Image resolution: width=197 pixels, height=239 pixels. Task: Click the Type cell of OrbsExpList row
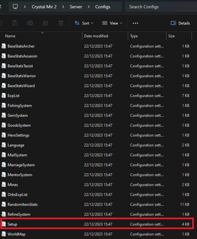tap(147, 195)
